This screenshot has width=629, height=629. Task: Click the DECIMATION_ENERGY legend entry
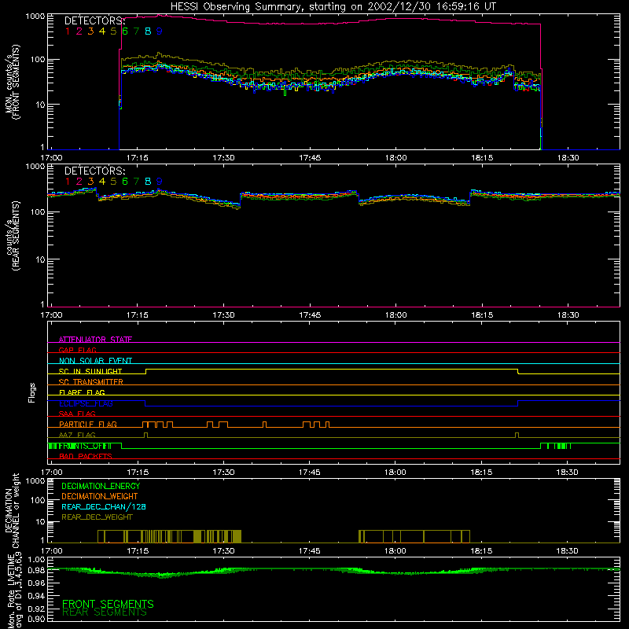coord(101,486)
